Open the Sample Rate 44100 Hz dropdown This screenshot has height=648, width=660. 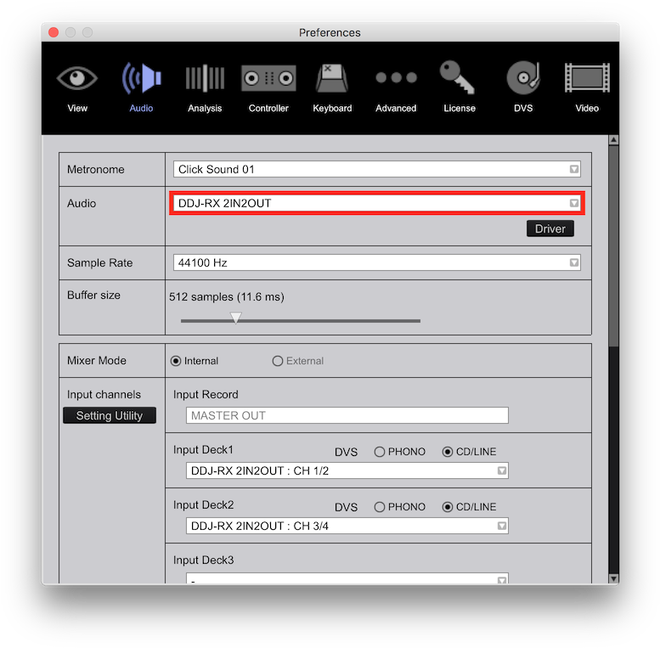pyautogui.click(x=377, y=262)
